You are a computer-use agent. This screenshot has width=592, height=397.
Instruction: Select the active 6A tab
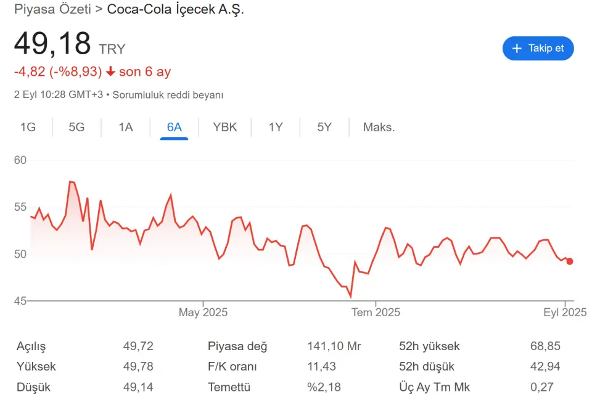tap(174, 127)
